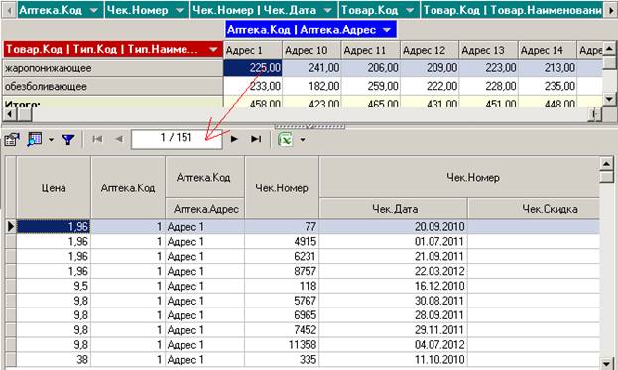Select the Цена column header
Screen dimensions: 618x370
[x=54, y=187]
